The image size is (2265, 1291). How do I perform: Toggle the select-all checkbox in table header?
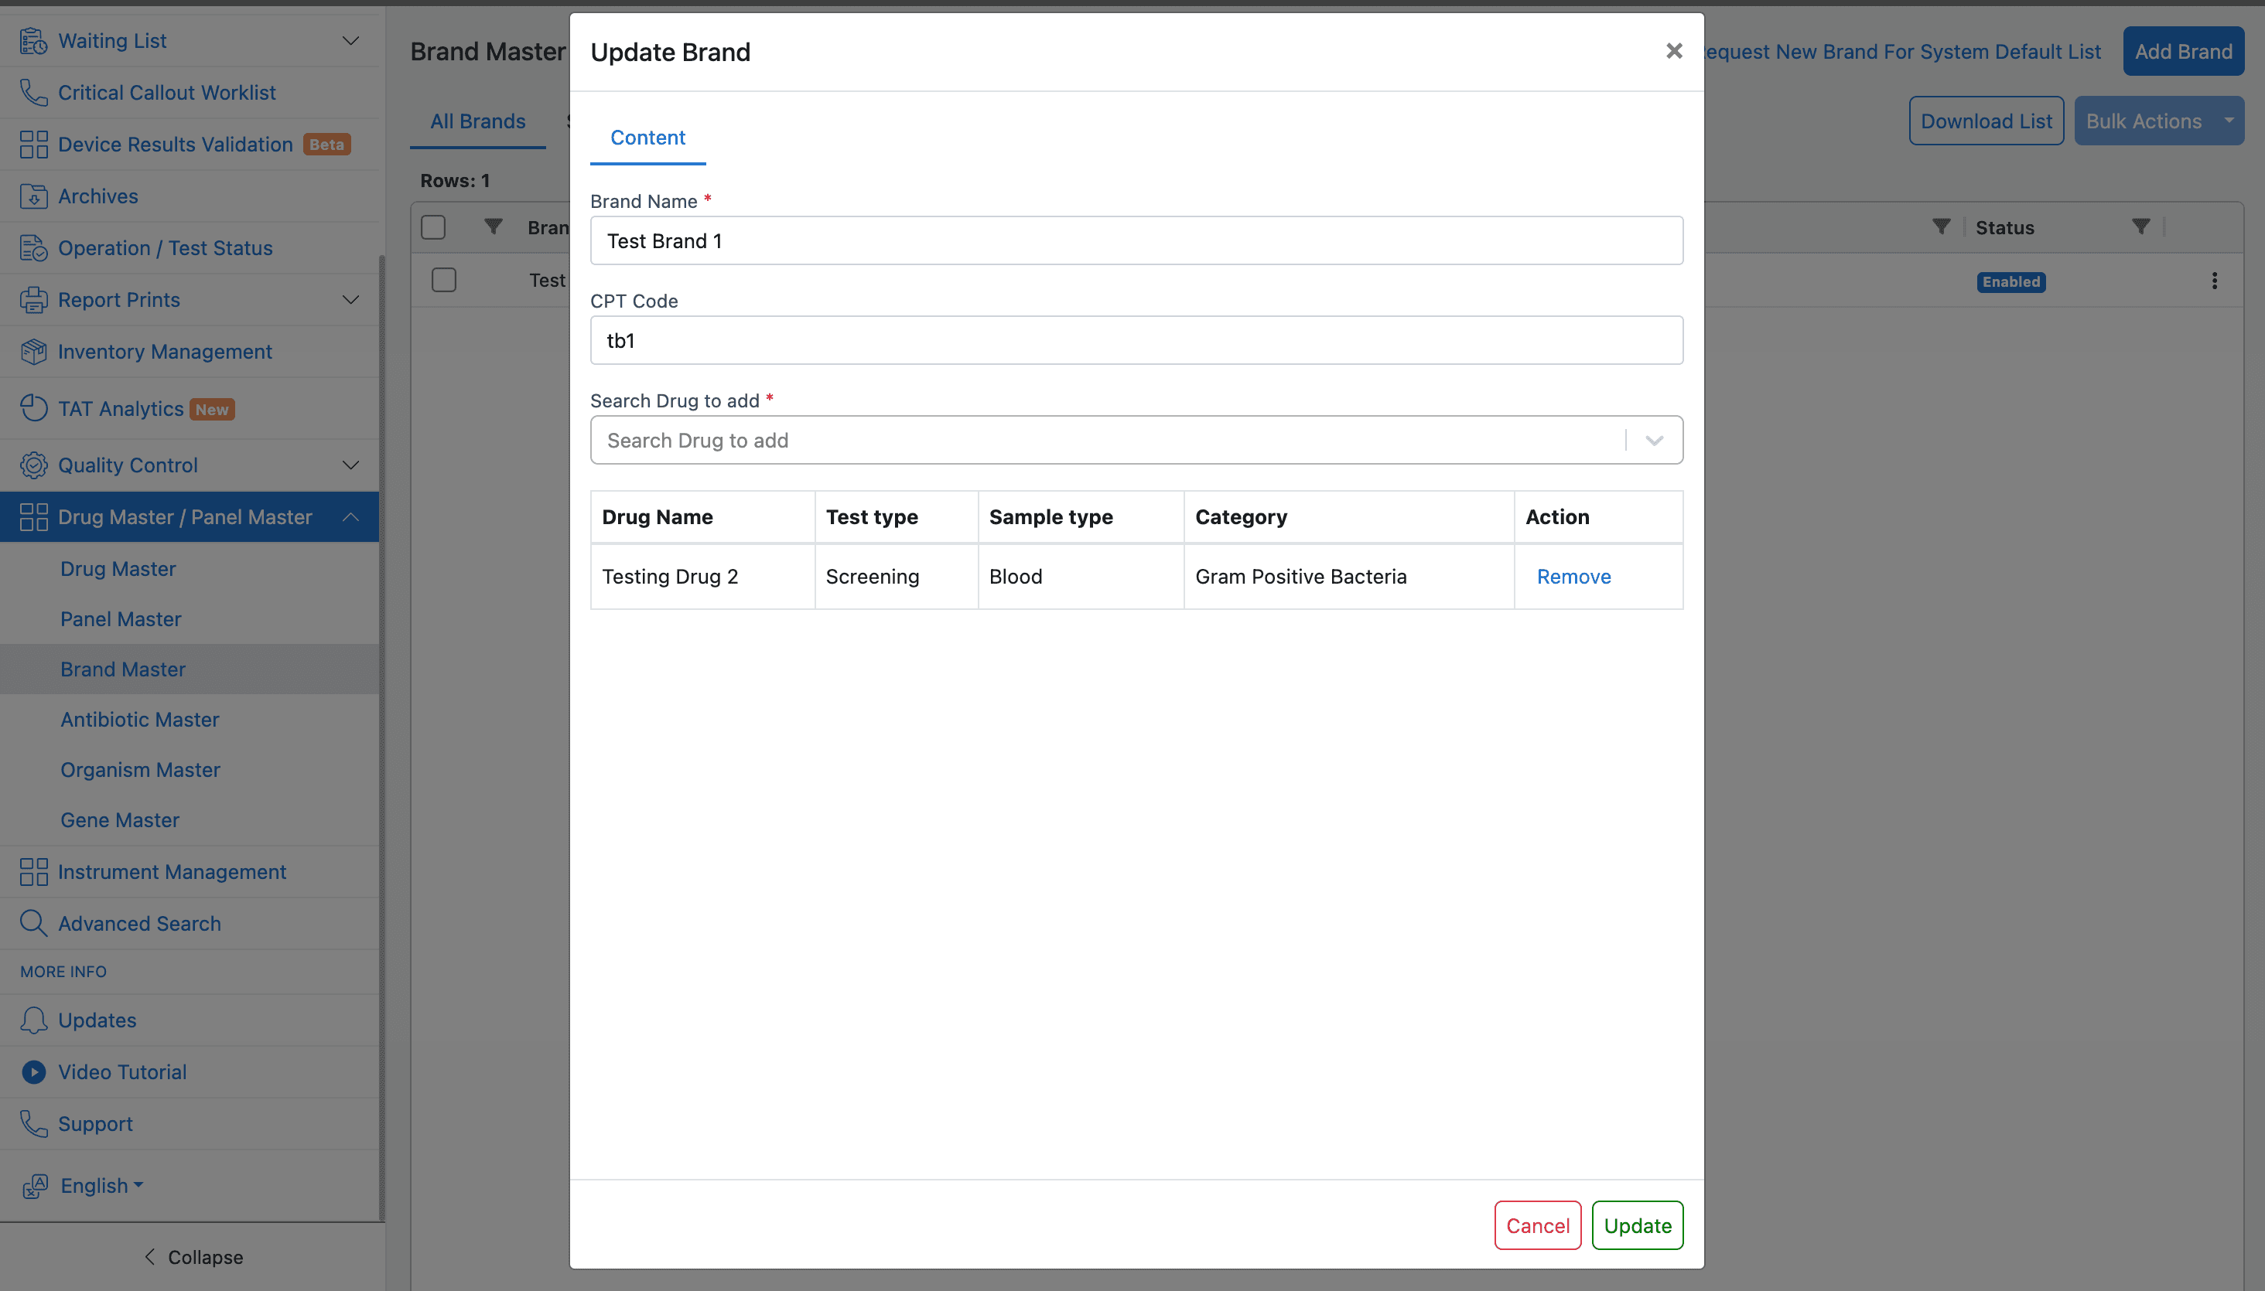click(433, 227)
